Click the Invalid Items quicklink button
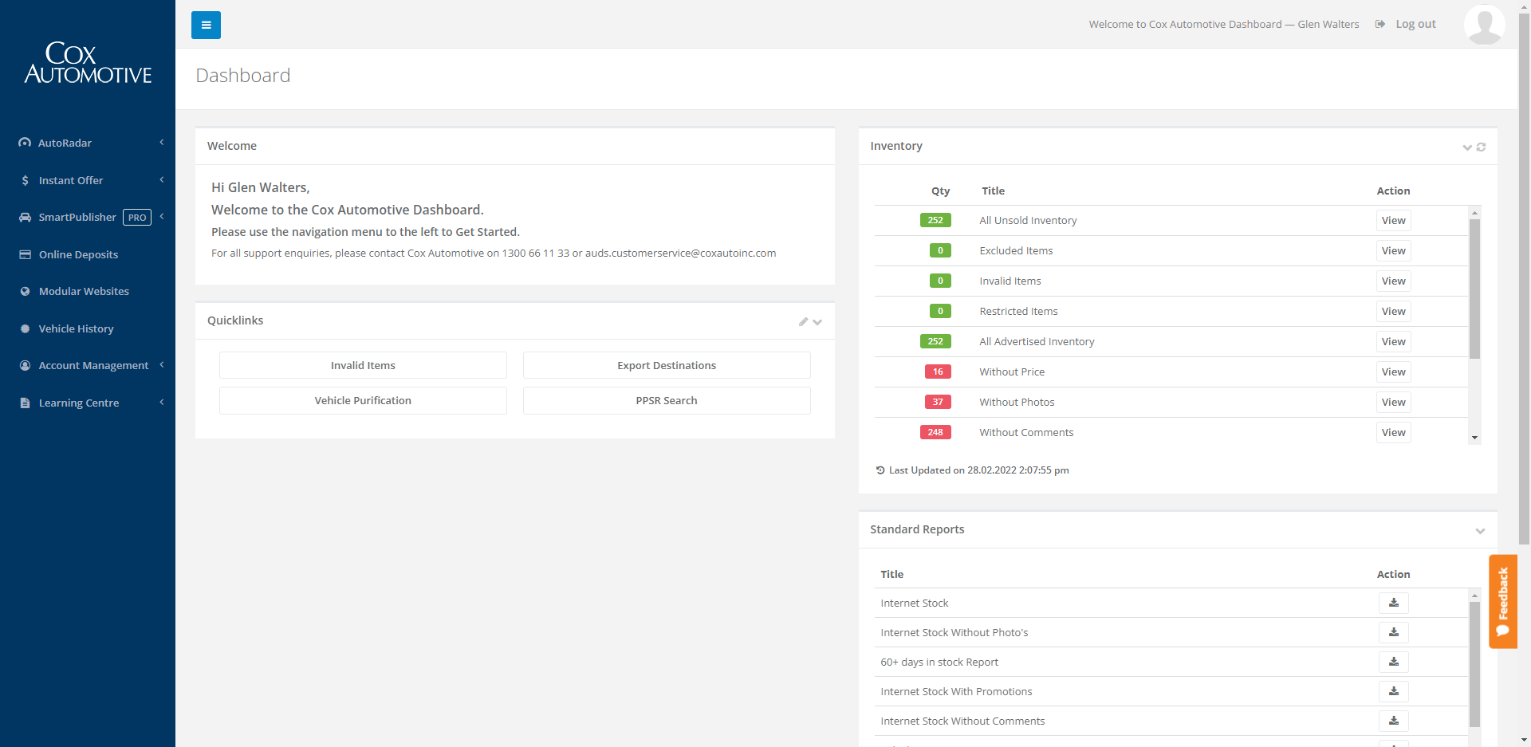The width and height of the screenshot is (1531, 747). point(363,365)
